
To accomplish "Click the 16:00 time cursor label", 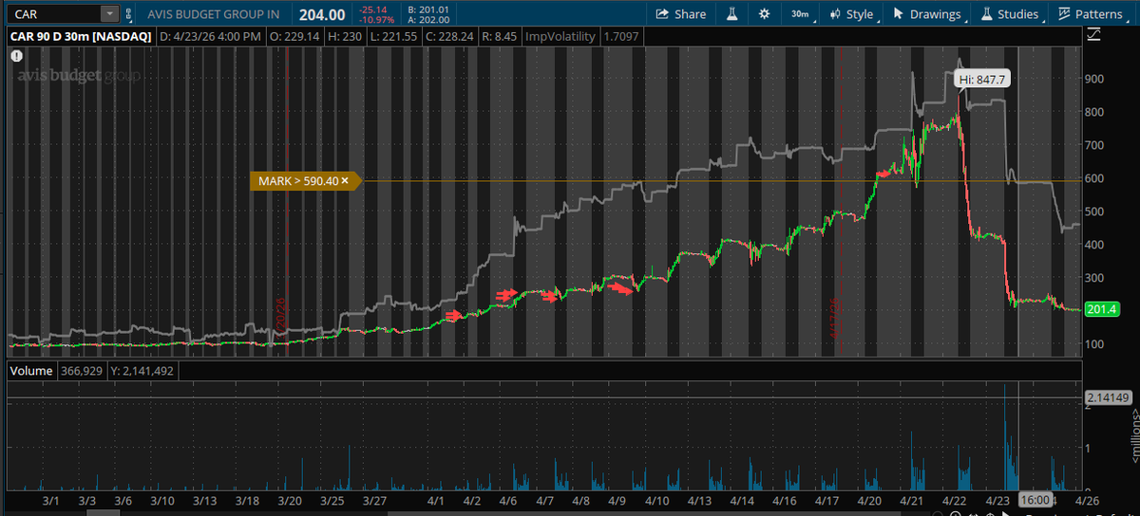I will 1034,498.
